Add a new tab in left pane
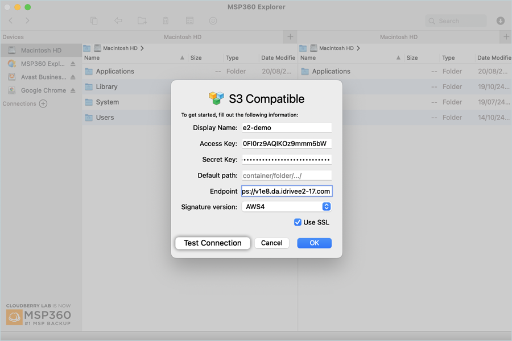The image size is (512, 341). 290,37
